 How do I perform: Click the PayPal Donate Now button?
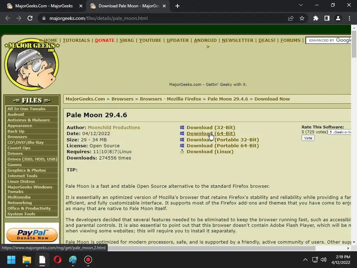[32, 235]
